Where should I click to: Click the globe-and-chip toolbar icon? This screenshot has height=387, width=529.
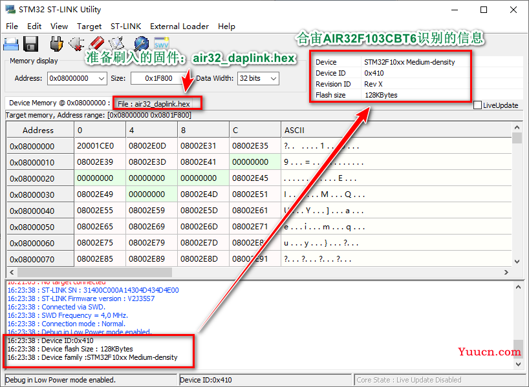pos(142,43)
